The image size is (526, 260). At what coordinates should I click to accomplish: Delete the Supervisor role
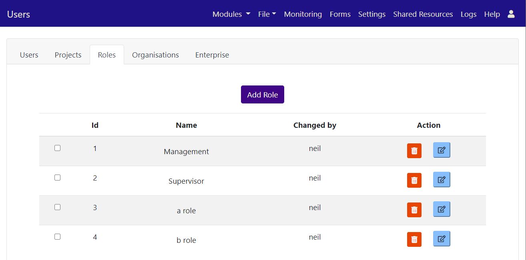click(414, 180)
